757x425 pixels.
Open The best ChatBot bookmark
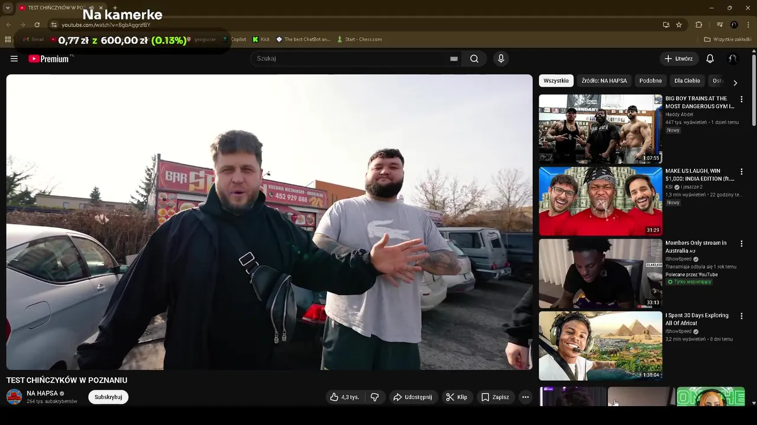point(303,40)
